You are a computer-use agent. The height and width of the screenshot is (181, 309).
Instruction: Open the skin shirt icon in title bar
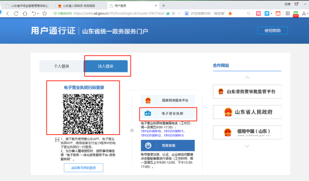pos(297,4)
